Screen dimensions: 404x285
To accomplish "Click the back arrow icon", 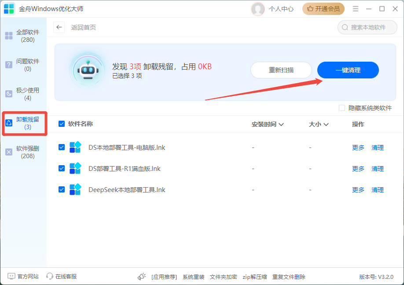I will 59,27.
